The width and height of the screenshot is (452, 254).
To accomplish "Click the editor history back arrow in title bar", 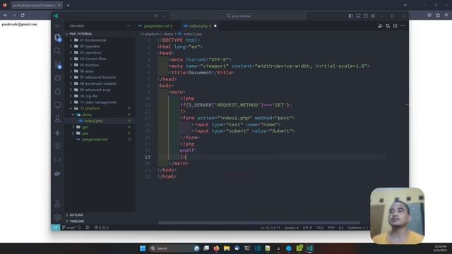I will tap(156, 16).
